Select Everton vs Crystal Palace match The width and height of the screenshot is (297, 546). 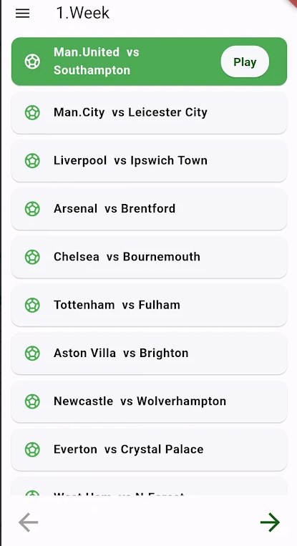click(149, 449)
